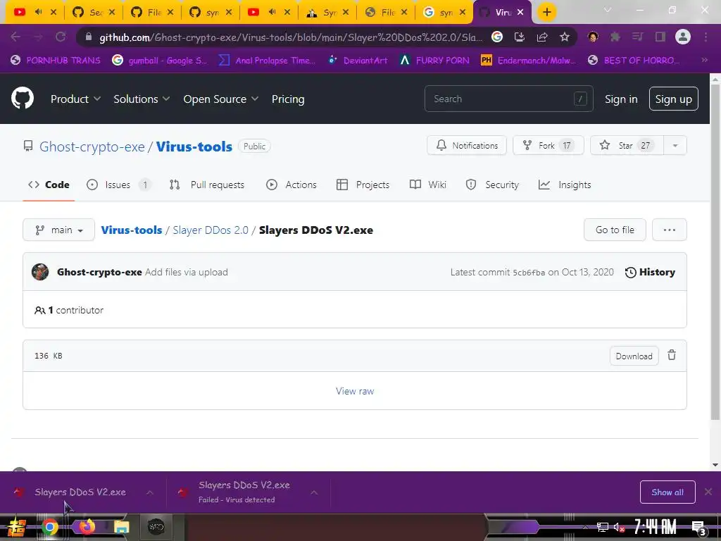
Task: Click the Notifications button
Action: [467, 145]
